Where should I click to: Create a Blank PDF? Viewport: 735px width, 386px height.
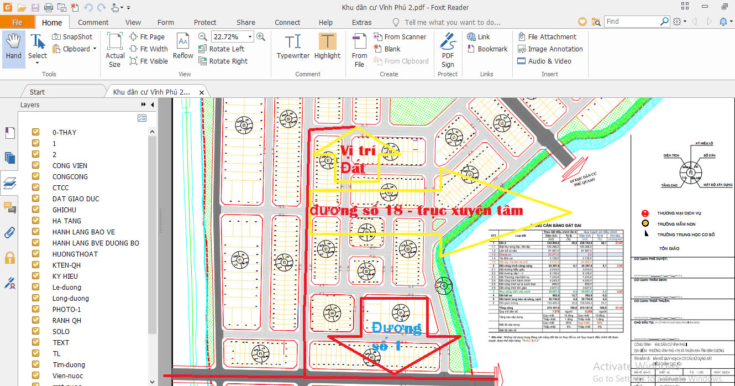pyautogui.click(x=387, y=49)
